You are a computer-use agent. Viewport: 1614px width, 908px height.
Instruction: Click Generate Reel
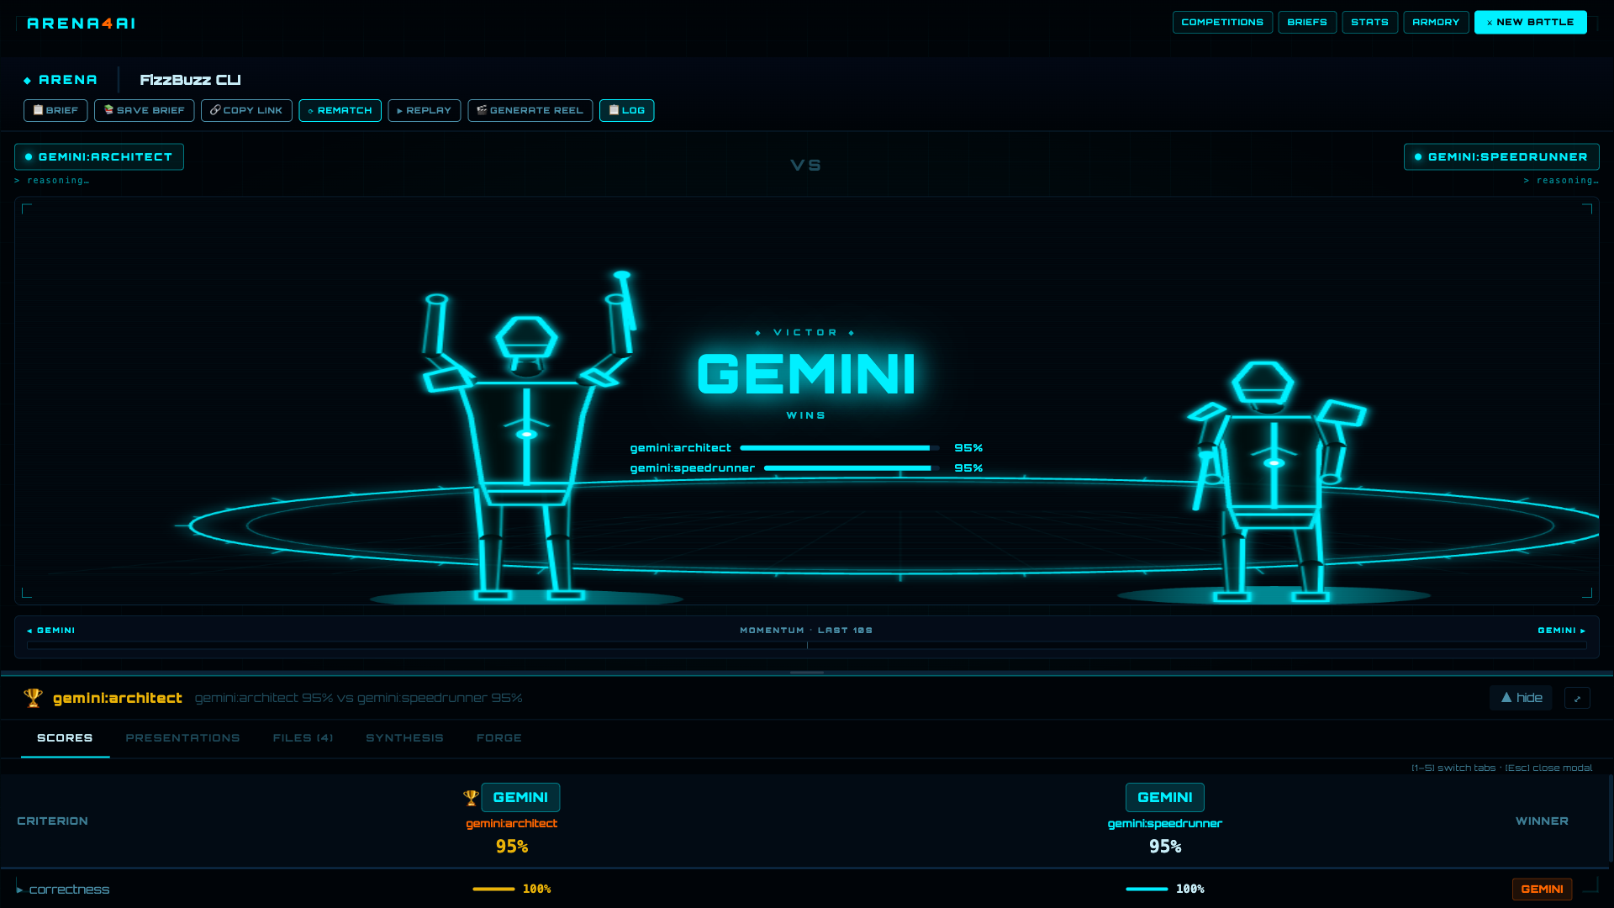click(530, 111)
